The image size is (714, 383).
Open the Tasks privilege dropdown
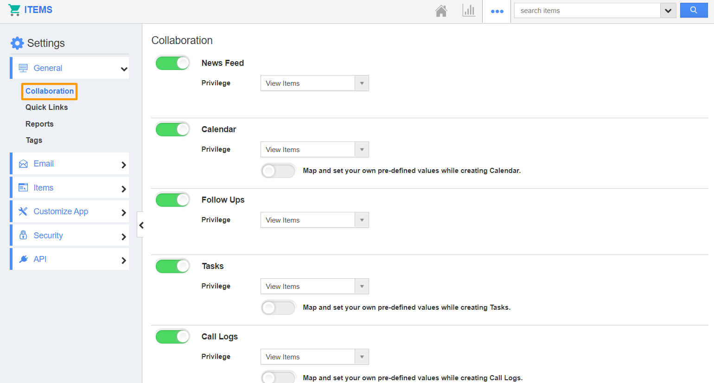(314, 287)
